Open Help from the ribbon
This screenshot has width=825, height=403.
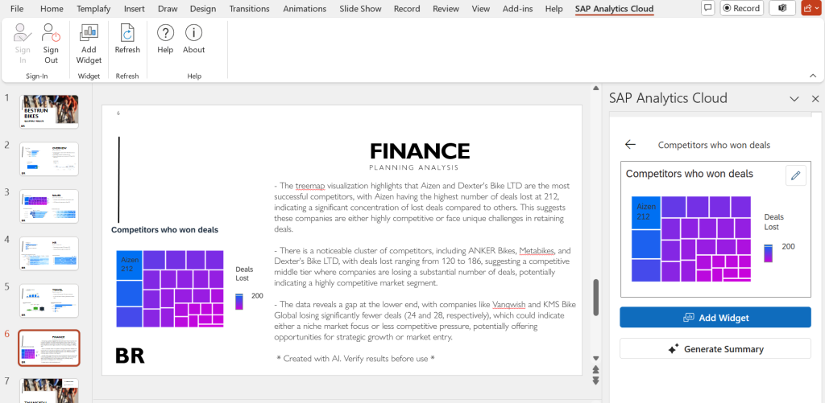pyautogui.click(x=165, y=39)
